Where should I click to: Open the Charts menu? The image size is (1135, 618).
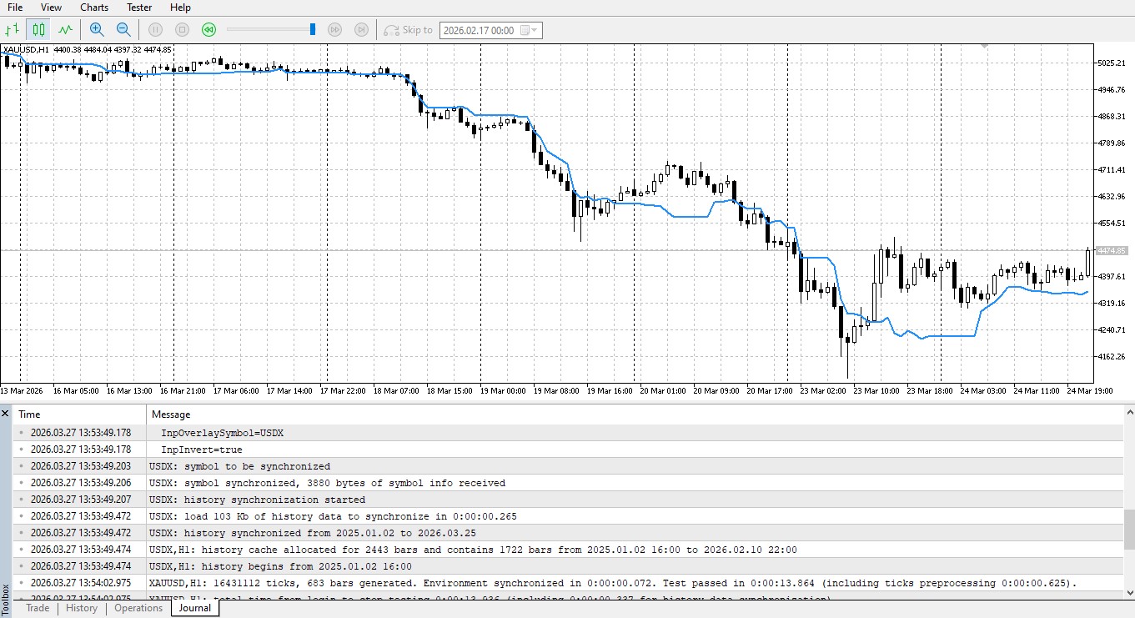click(x=93, y=8)
